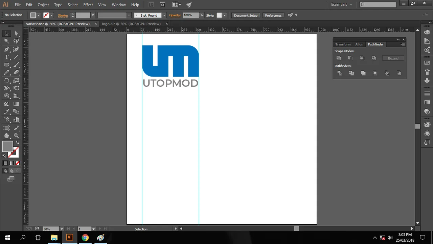Select the Free Transform tool
The height and width of the screenshot is (244, 433).
tap(16, 88)
